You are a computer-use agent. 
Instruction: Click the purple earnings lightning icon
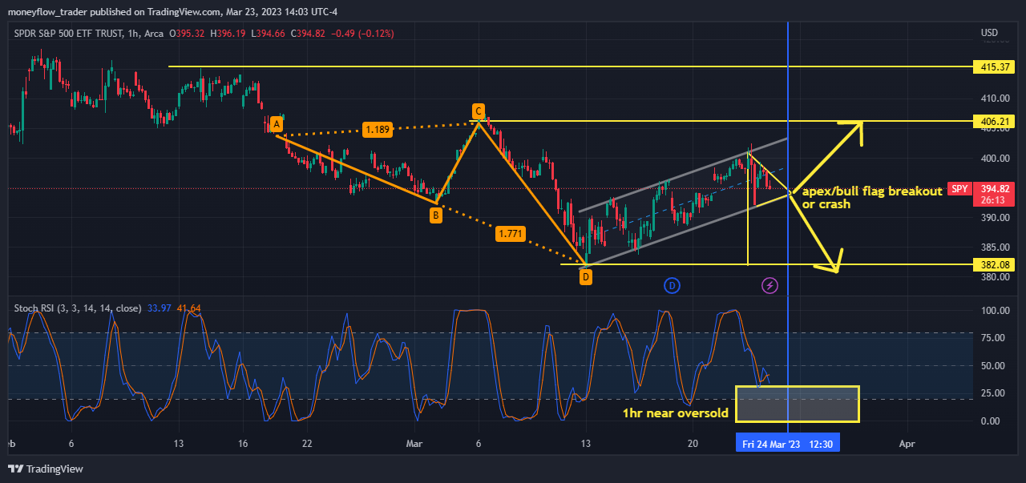769,285
